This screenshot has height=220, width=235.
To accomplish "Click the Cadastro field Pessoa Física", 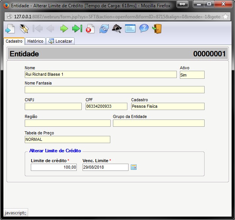I will tap(168, 106).
